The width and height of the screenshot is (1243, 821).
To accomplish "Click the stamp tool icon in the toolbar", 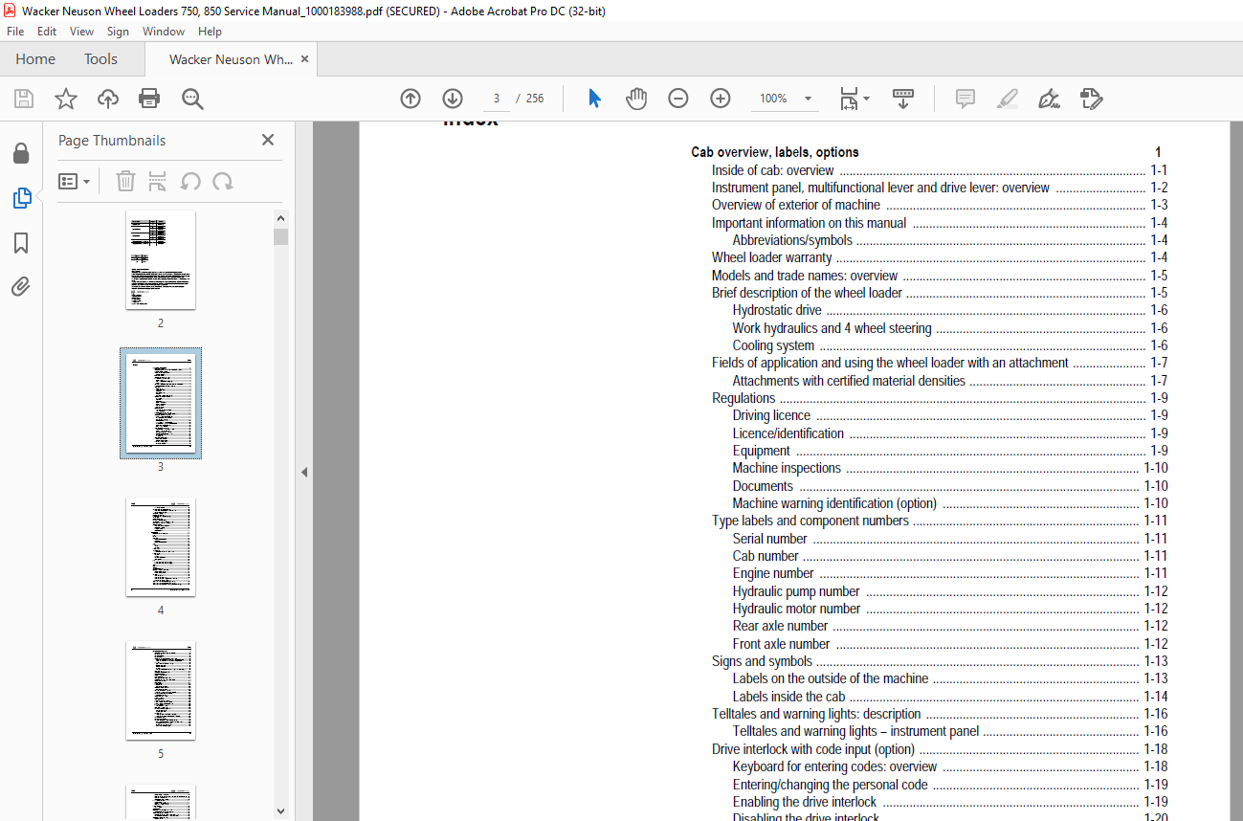I will (1091, 99).
